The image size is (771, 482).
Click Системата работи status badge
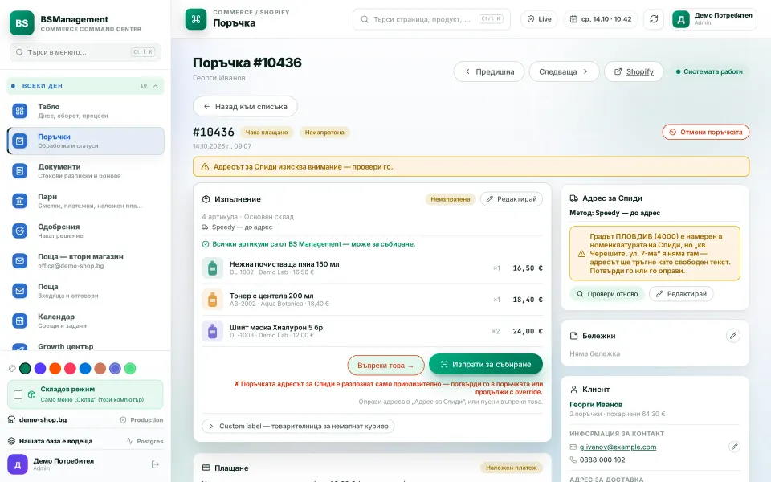click(x=708, y=71)
